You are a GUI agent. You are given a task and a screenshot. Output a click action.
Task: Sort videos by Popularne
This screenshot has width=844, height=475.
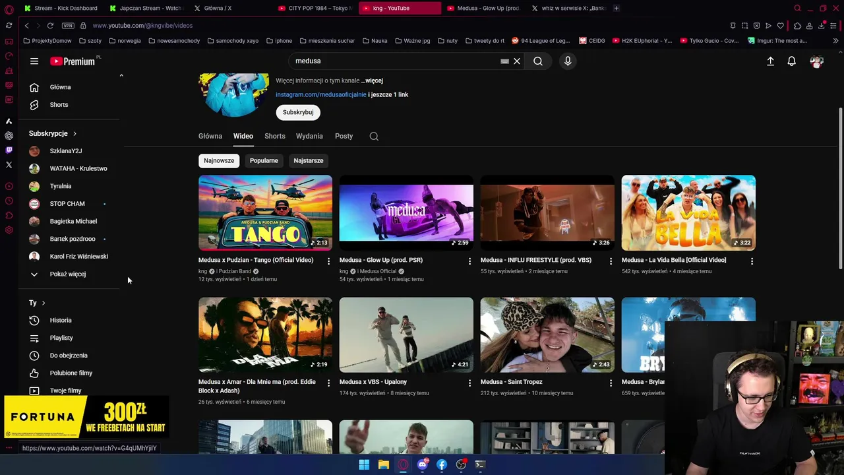pyautogui.click(x=264, y=161)
